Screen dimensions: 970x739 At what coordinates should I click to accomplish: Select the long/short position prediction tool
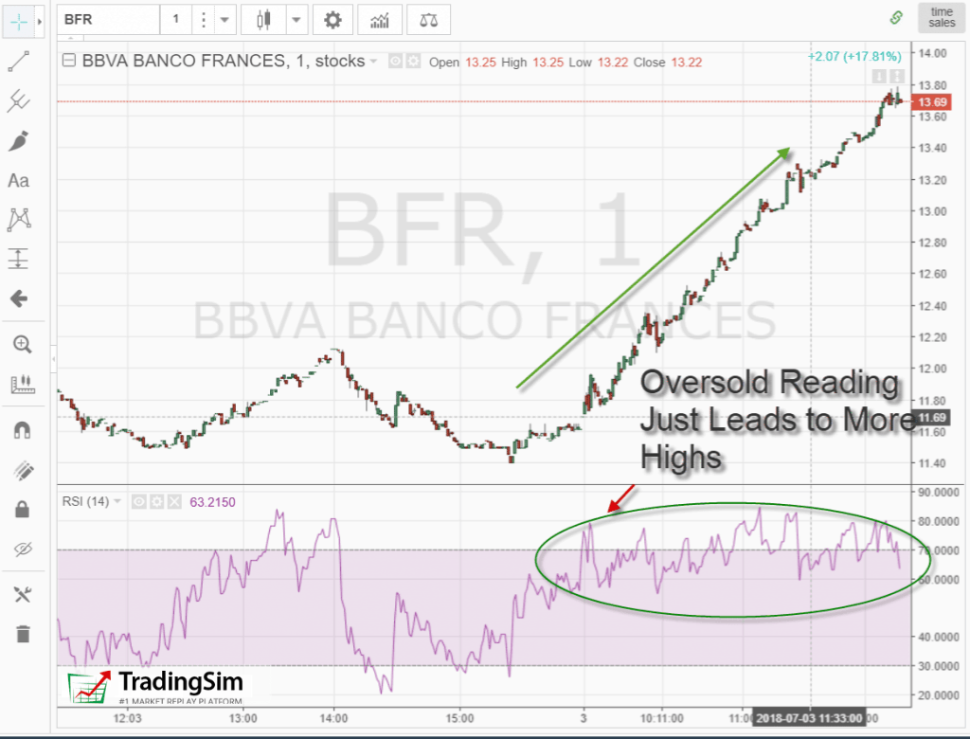tap(19, 259)
